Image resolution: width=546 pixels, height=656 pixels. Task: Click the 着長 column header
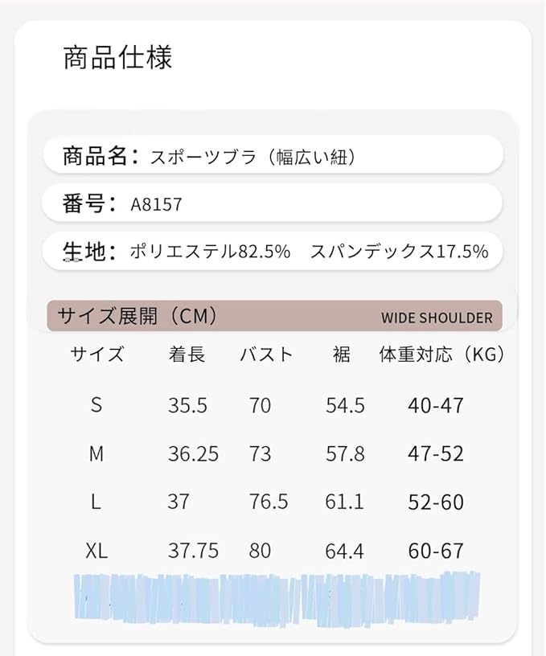click(187, 355)
